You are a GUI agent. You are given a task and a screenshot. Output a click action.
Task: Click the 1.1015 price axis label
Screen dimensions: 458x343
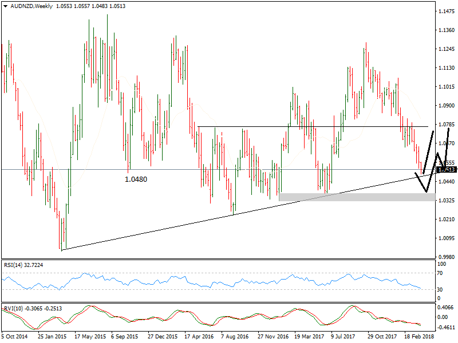(447, 87)
